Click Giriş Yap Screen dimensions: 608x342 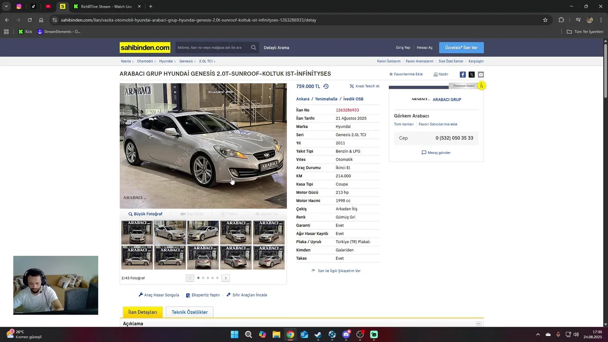(x=403, y=47)
